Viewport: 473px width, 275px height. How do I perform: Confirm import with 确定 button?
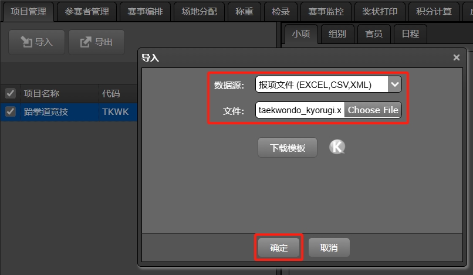[x=279, y=247]
